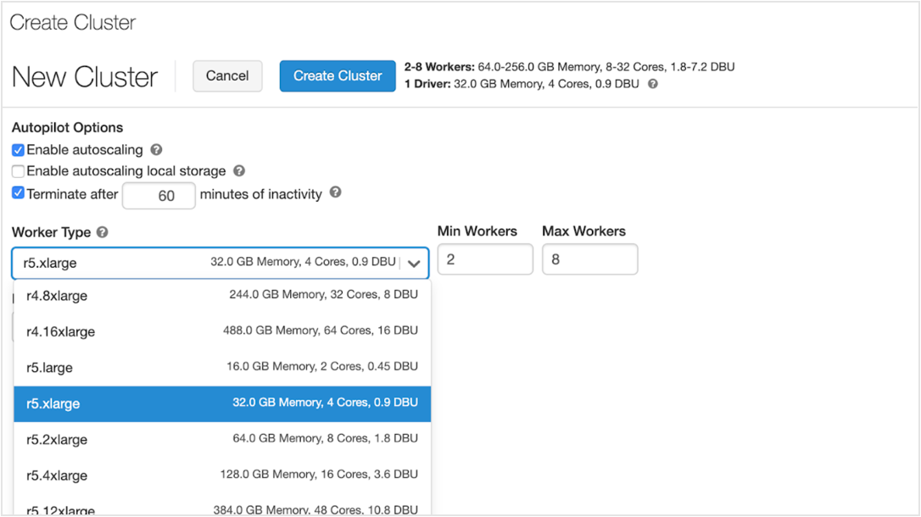This screenshot has height=517, width=921.
Task: Click the inactivity minutes input field
Action: (159, 196)
